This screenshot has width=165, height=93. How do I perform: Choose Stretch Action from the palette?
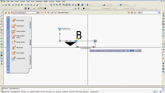(19, 31)
